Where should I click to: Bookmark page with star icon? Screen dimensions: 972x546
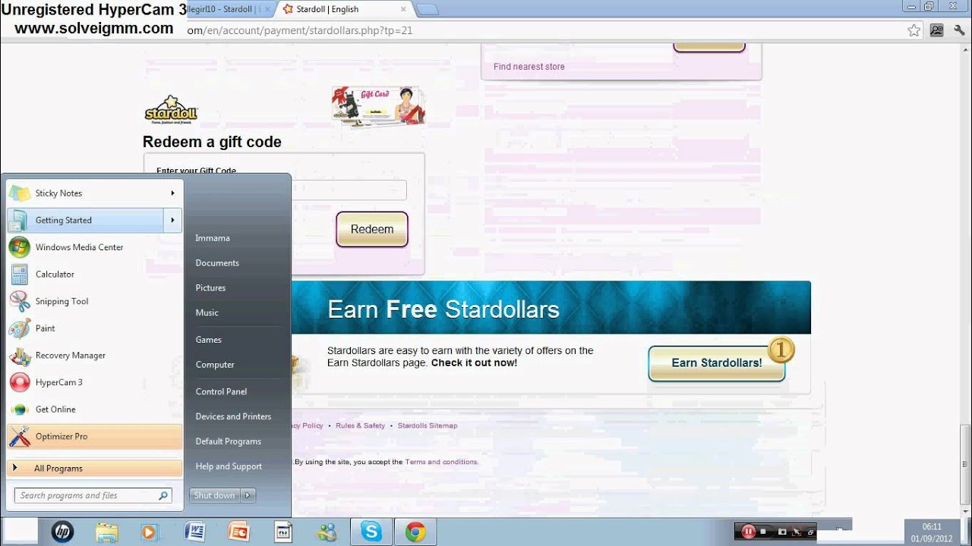pyautogui.click(x=914, y=30)
